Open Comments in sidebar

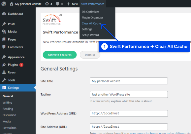(x=16, y=47)
